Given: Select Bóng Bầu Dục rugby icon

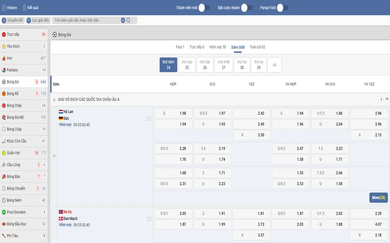Looking at the screenshot, I should pyautogui.click(x=4, y=224).
